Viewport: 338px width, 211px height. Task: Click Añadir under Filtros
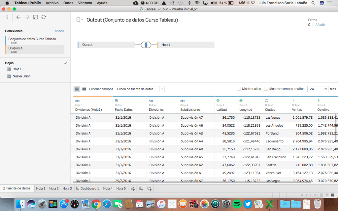coord(320,25)
